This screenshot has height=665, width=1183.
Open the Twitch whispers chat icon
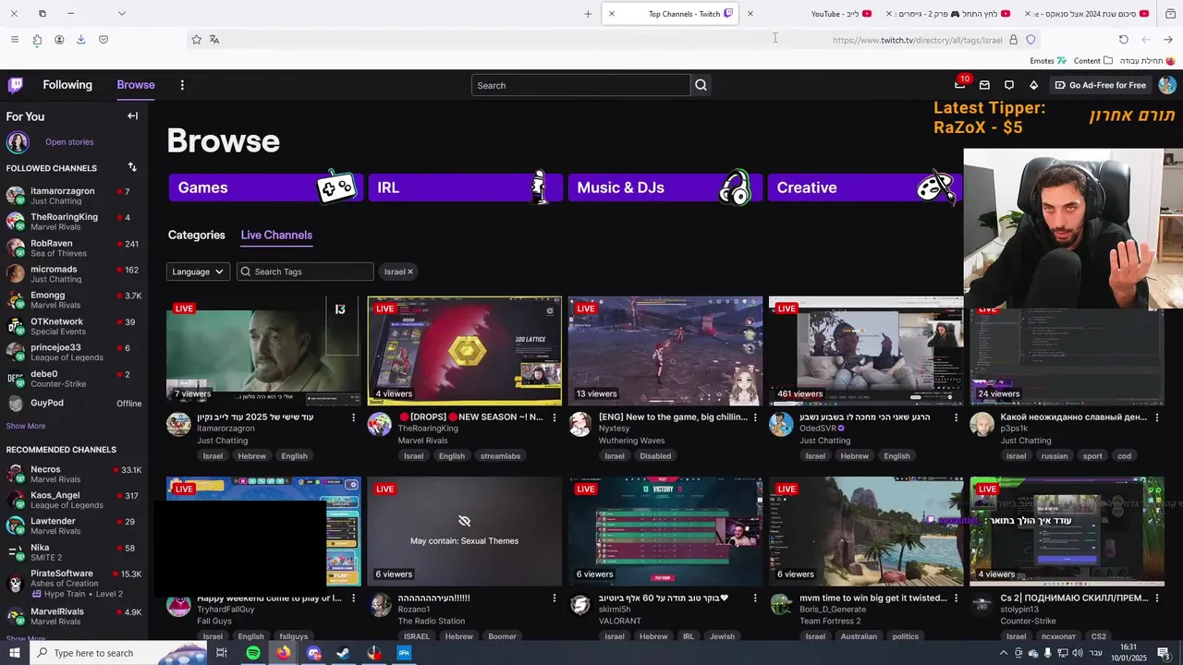(1009, 85)
